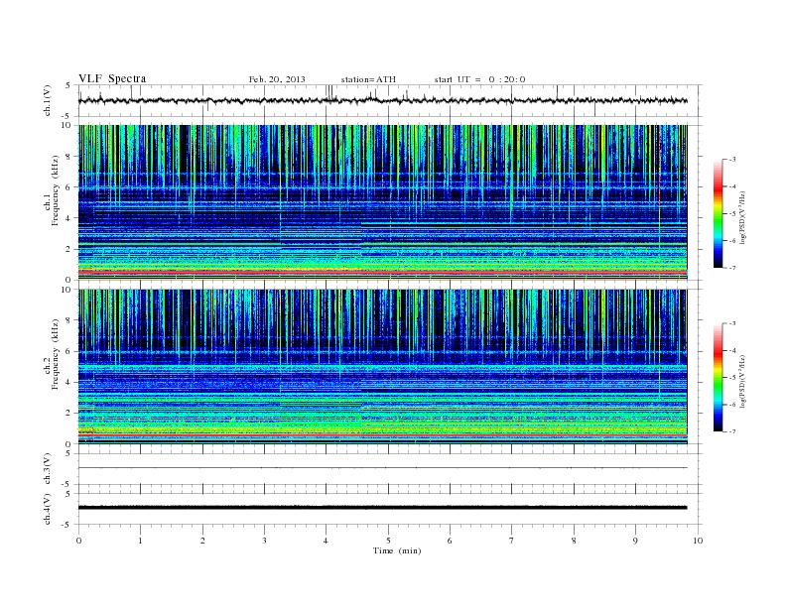Screen dimensions: 786x607
Task: Click the log(PSD) label beside ch.1 colorbar
Action: 742,217
